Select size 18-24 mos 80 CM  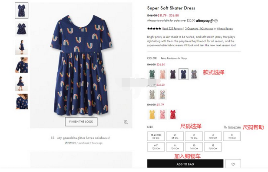pos(156,136)
